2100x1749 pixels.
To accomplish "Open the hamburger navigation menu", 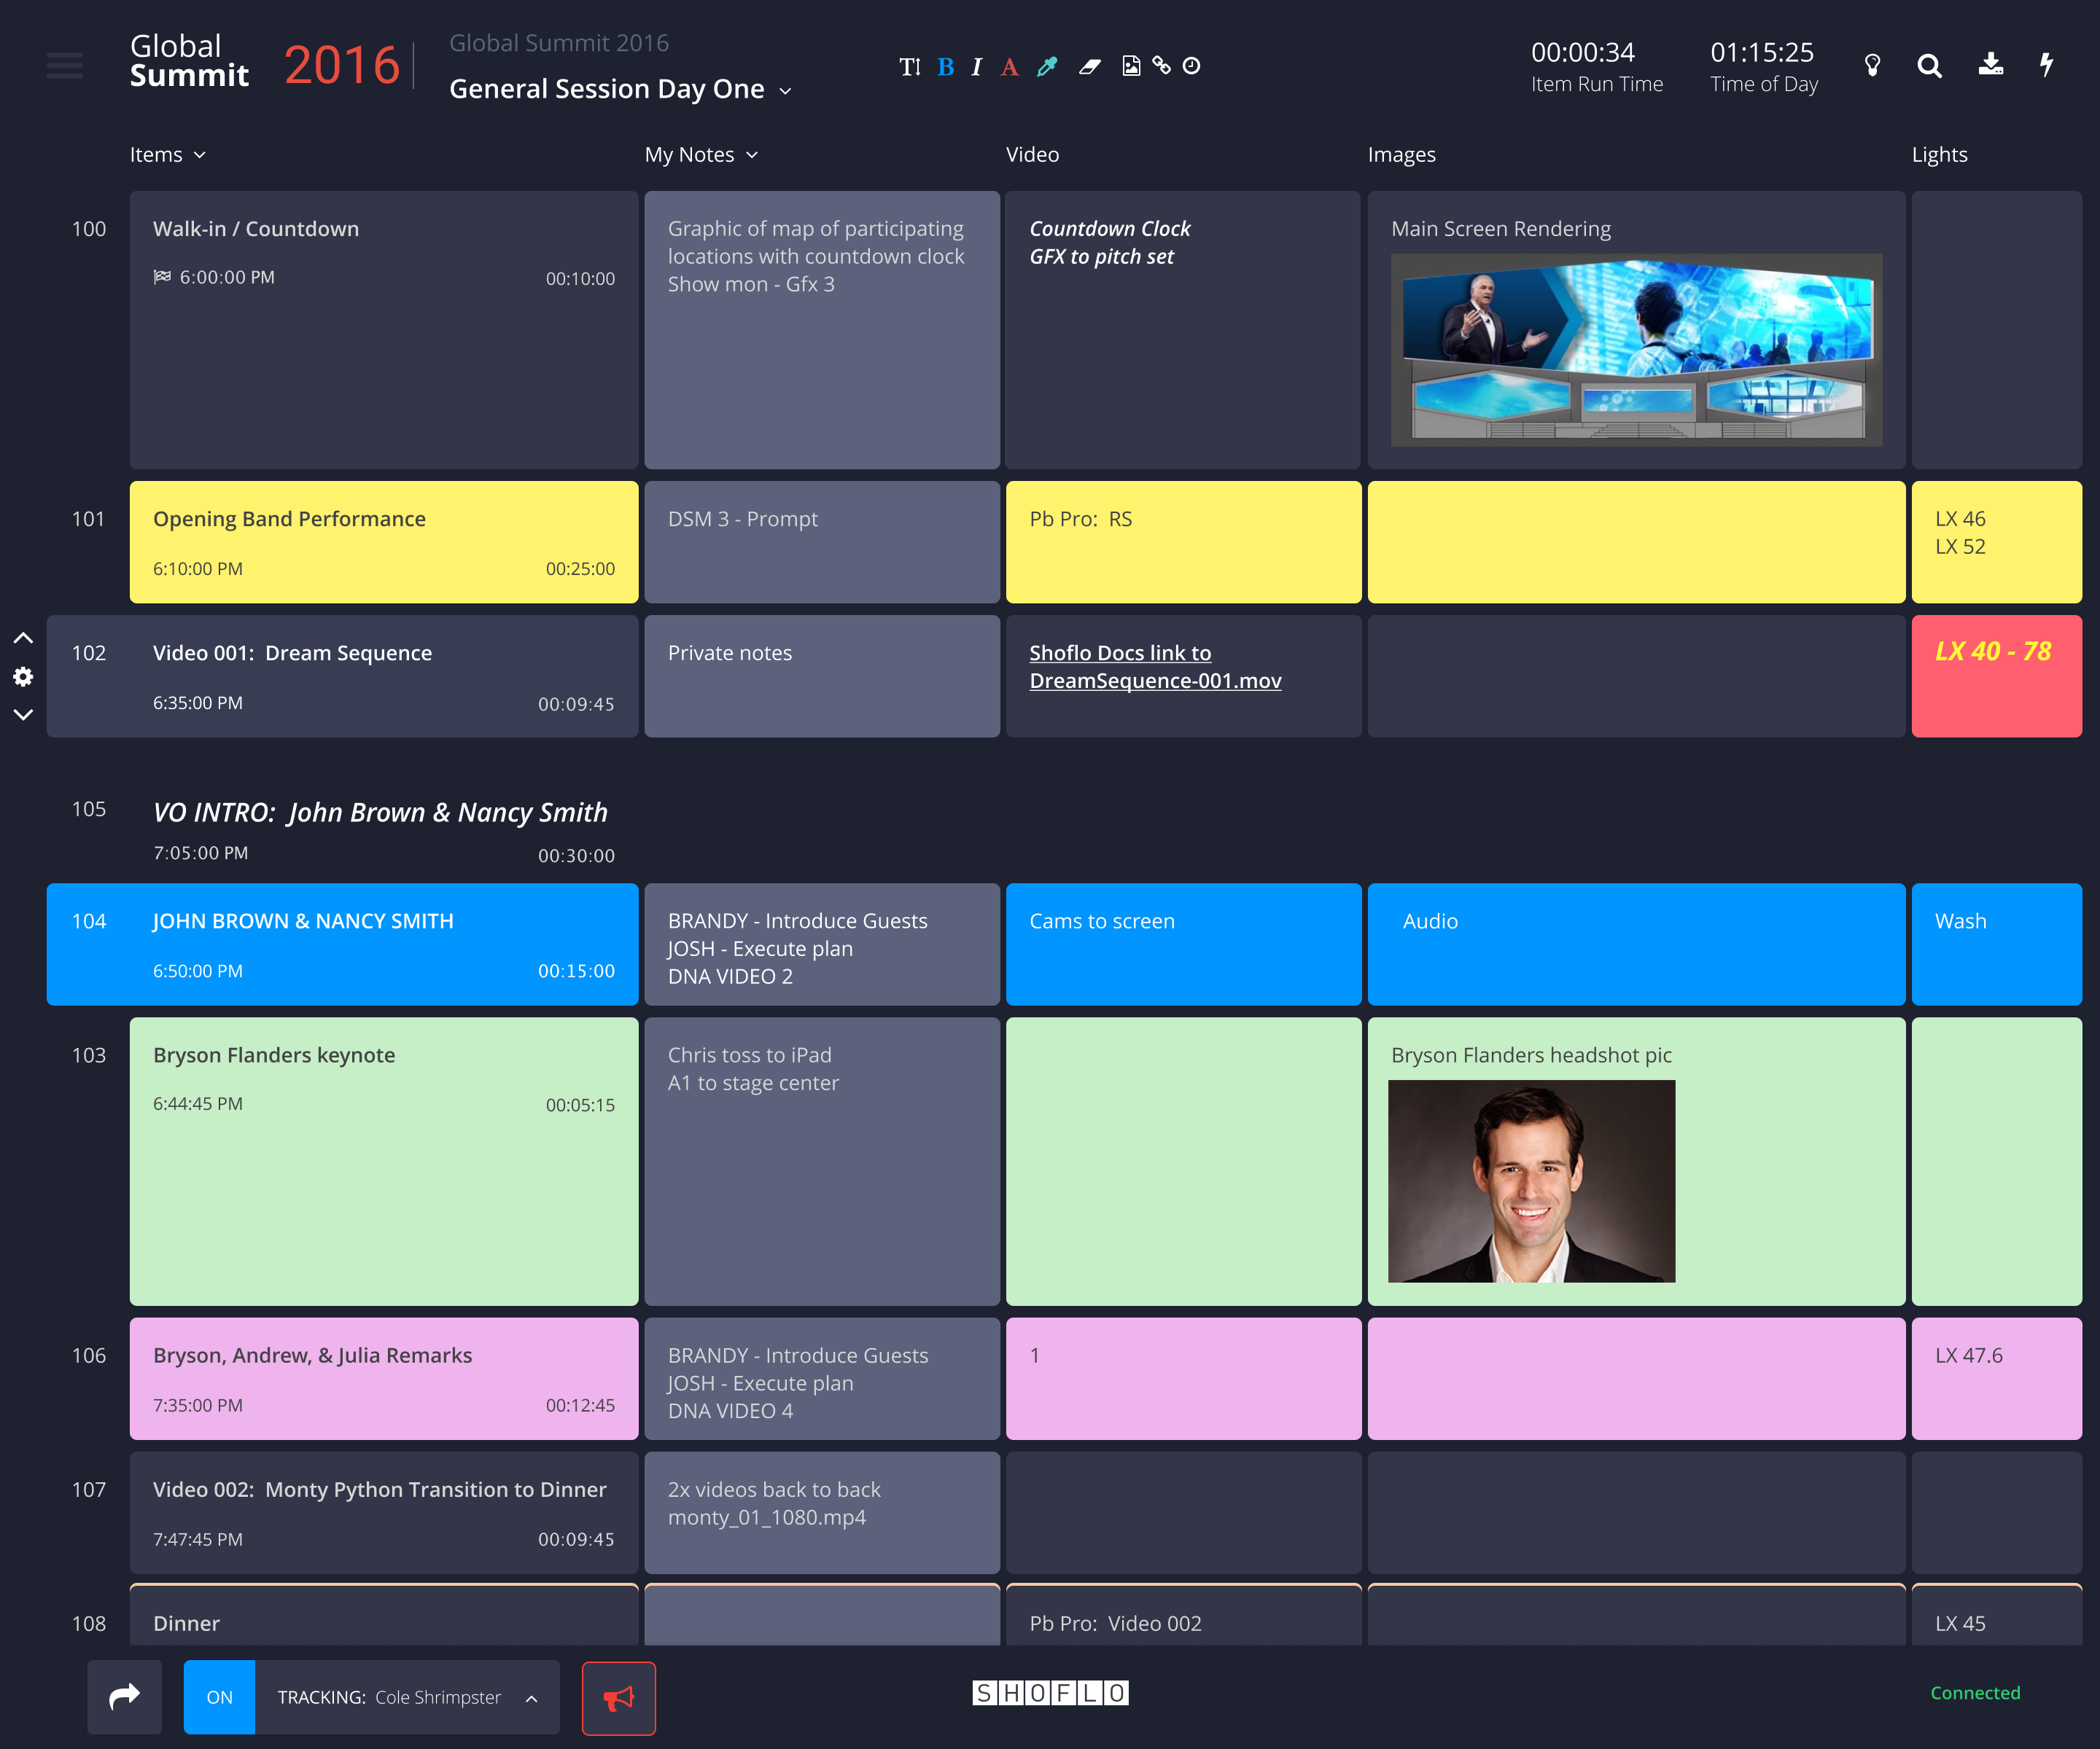I will coord(64,66).
